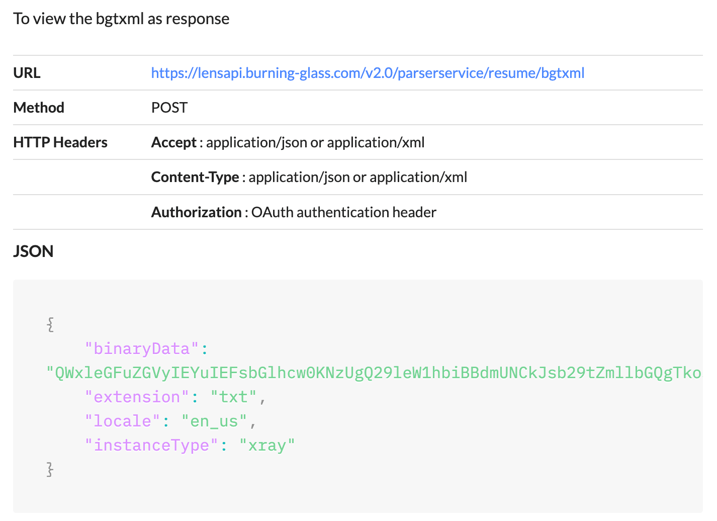Click the "xray" instanceType value
717x521 pixels.
pyautogui.click(x=267, y=445)
